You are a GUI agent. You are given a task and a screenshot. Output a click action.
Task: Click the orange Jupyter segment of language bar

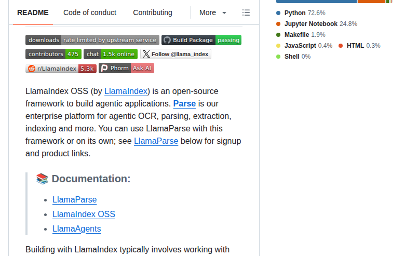pos(371,1)
